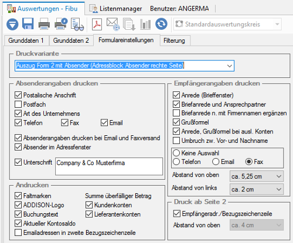Send by email using envelope icon
This screenshot has width=293, height=243.
click(x=113, y=24)
